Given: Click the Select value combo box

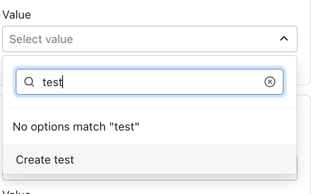Looking at the screenshot, I should tap(150, 39).
